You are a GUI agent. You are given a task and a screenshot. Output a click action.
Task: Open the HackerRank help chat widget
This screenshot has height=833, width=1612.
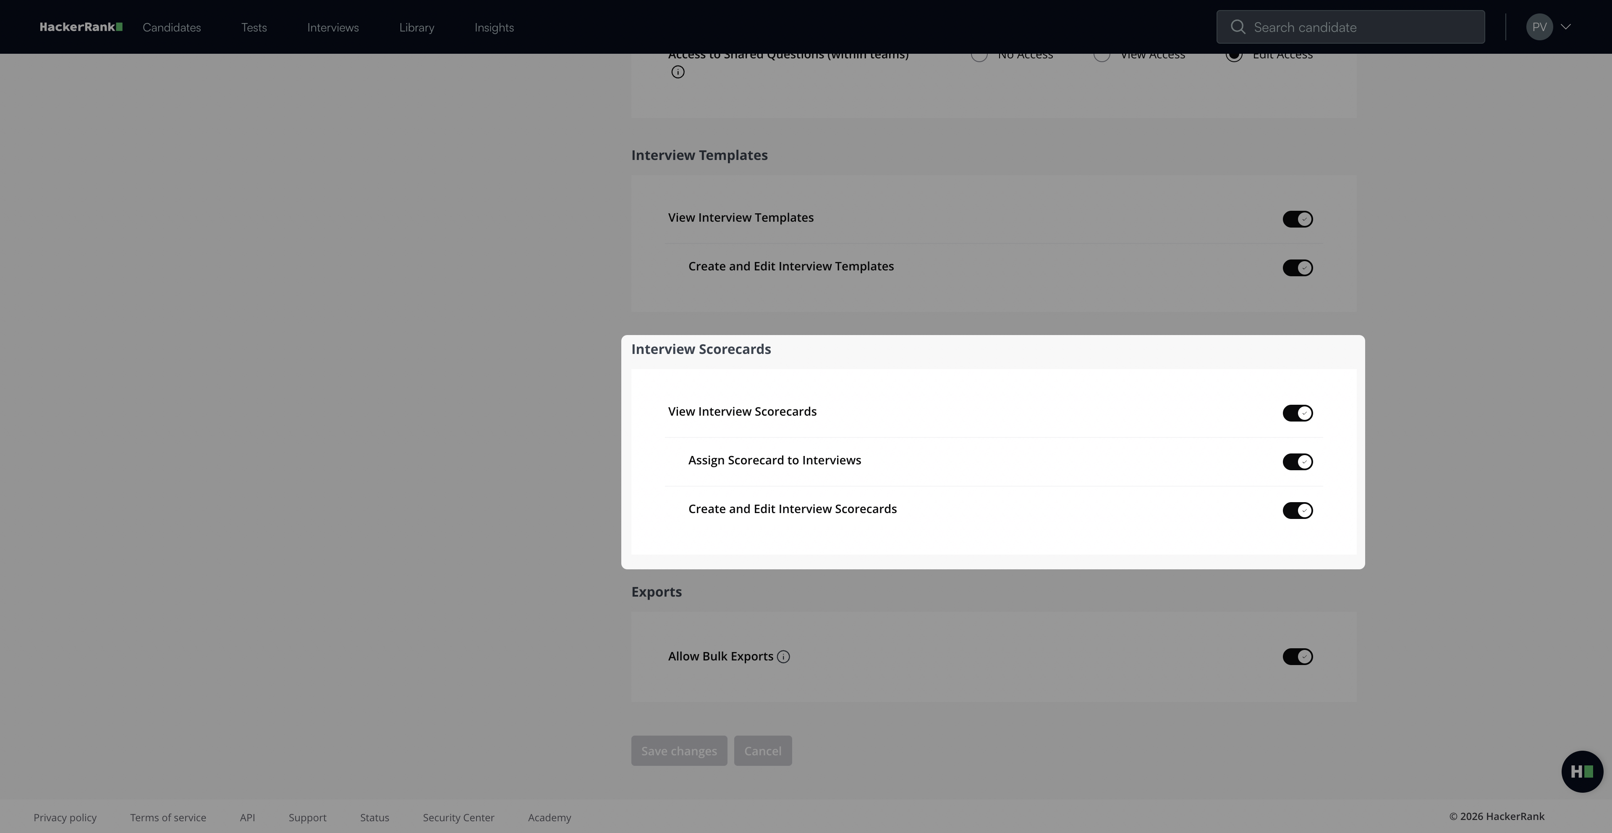click(x=1581, y=771)
